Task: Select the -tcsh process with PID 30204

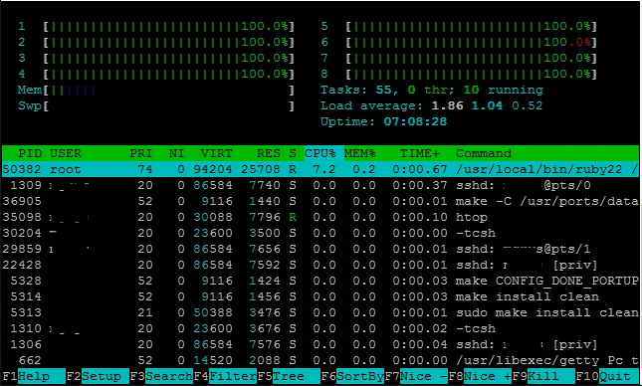Action: [321, 234]
